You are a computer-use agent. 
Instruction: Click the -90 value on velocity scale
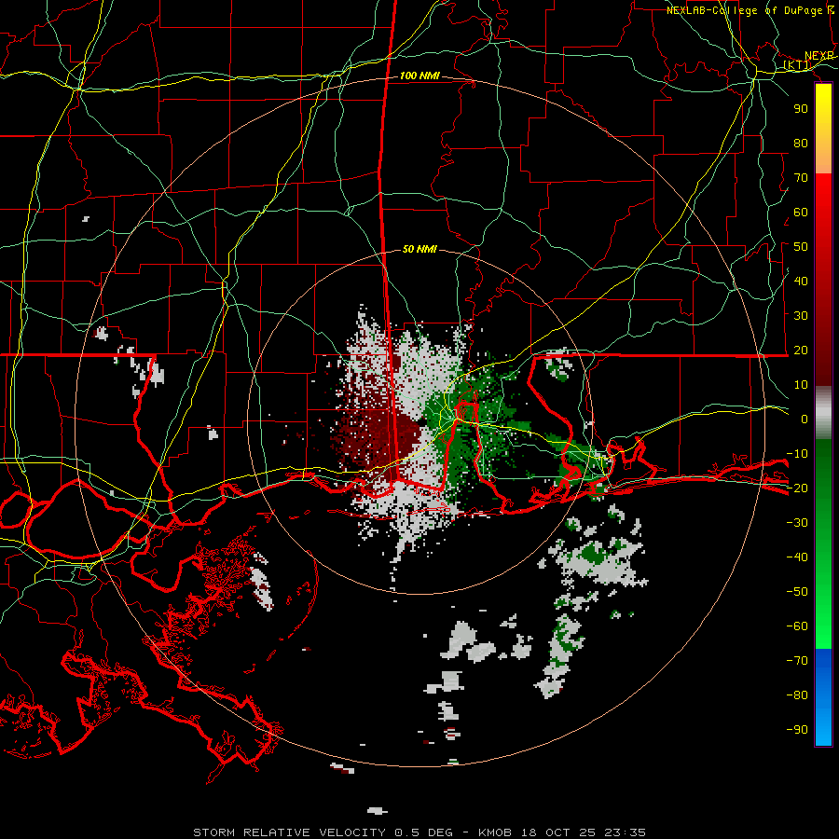click(x=797, y=730)
